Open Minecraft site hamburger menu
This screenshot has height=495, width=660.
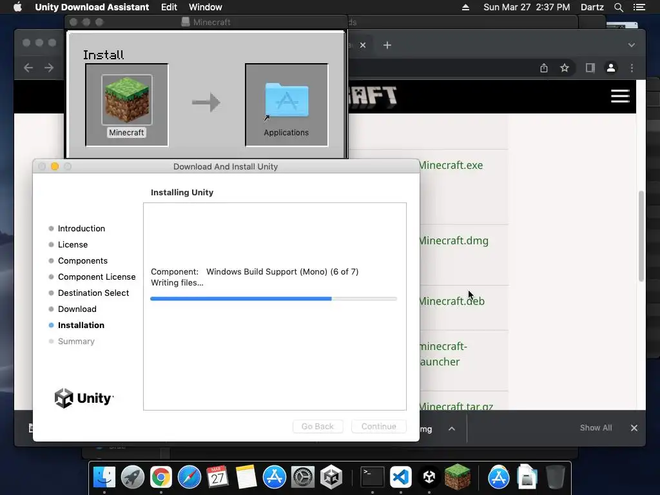coord(620,96)
